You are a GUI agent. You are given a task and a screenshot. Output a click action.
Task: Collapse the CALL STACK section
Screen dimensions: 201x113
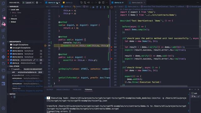8,66
